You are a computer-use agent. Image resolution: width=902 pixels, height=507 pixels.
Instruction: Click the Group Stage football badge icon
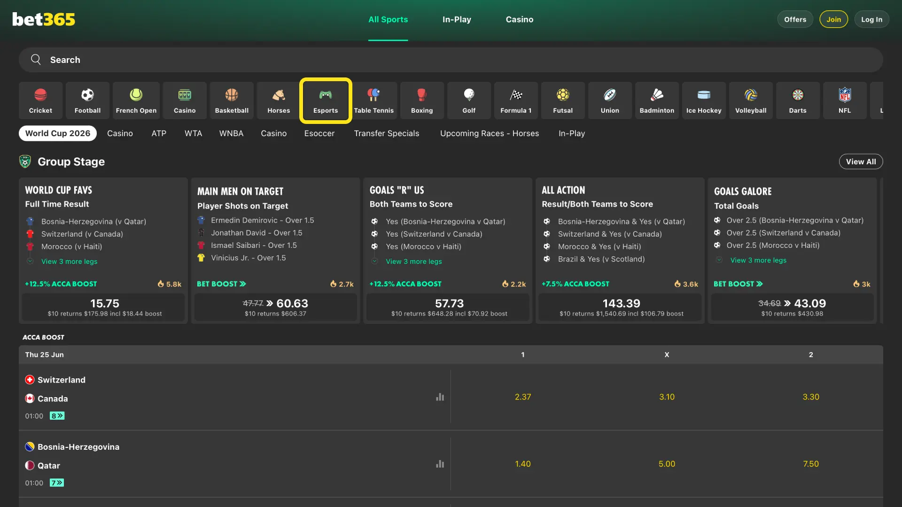tap(25, 161)
